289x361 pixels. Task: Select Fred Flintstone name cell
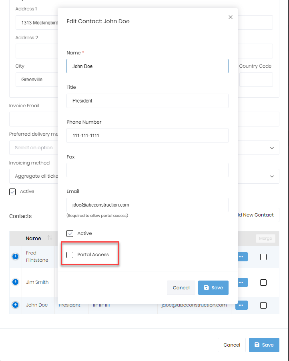click(38, 257)
